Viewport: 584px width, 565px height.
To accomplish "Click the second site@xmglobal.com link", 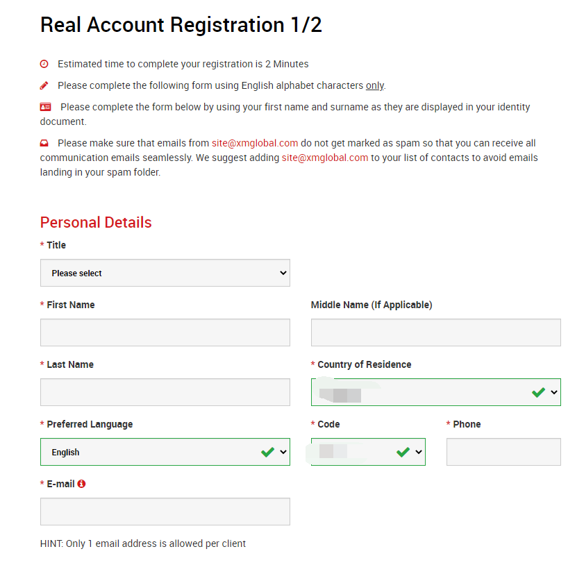I will [x=325, y=158].
